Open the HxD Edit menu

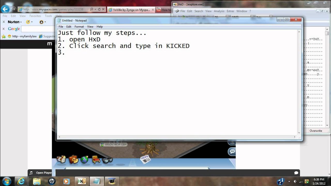coord(190,11)
